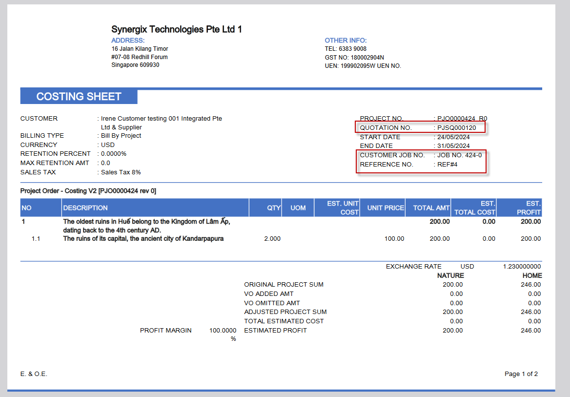The width and height of the screenshot is (570, 397).
Task: Select the ADJUSTED PROJECT SUM row
Action: [x=285, y=312]
